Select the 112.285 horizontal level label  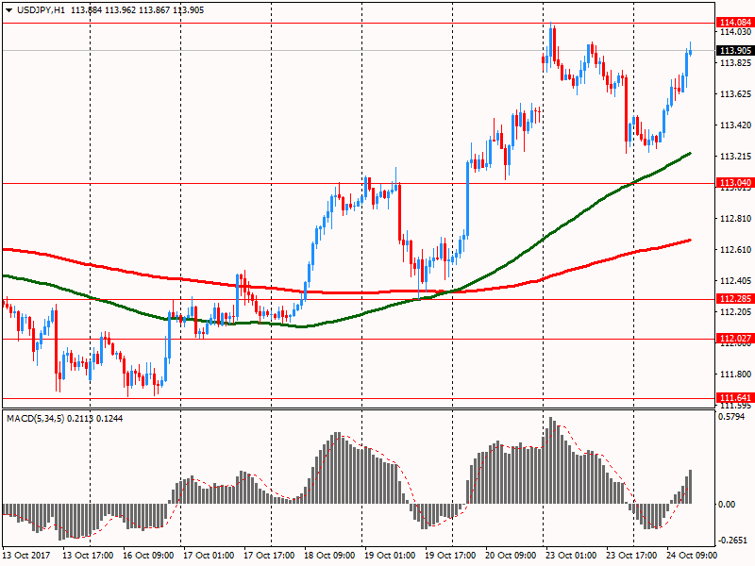(x=735, y=299)
